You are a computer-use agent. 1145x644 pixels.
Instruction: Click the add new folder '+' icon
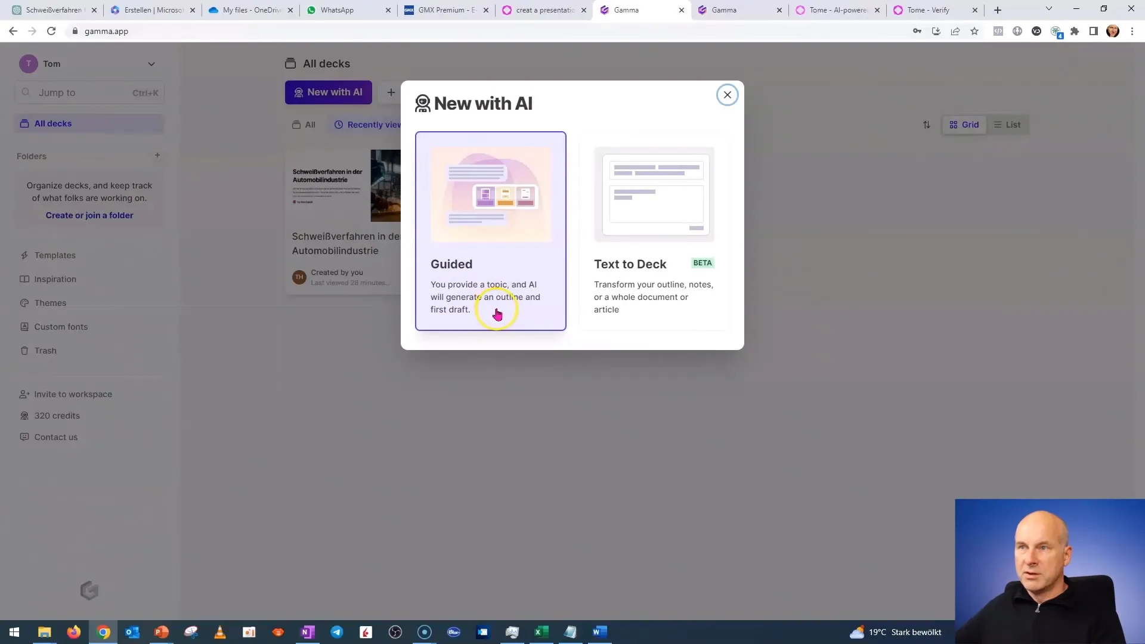pos(157,155)
